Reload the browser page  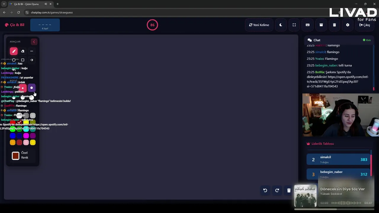pyautogui.click(x=18, y=12)
